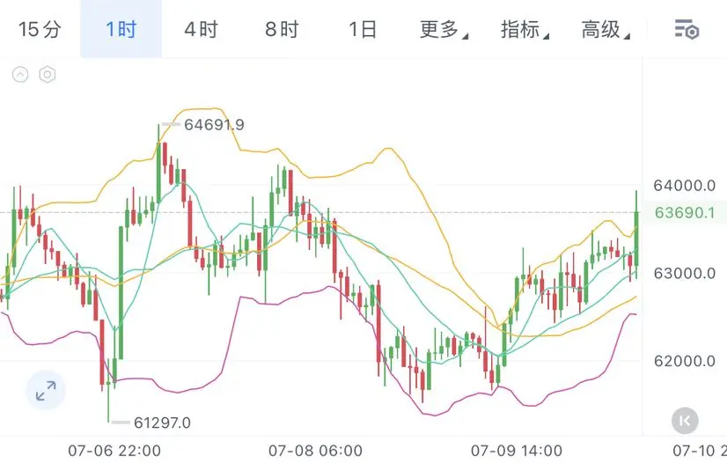Jump to latest candle with K button

(x=685, y=421)
